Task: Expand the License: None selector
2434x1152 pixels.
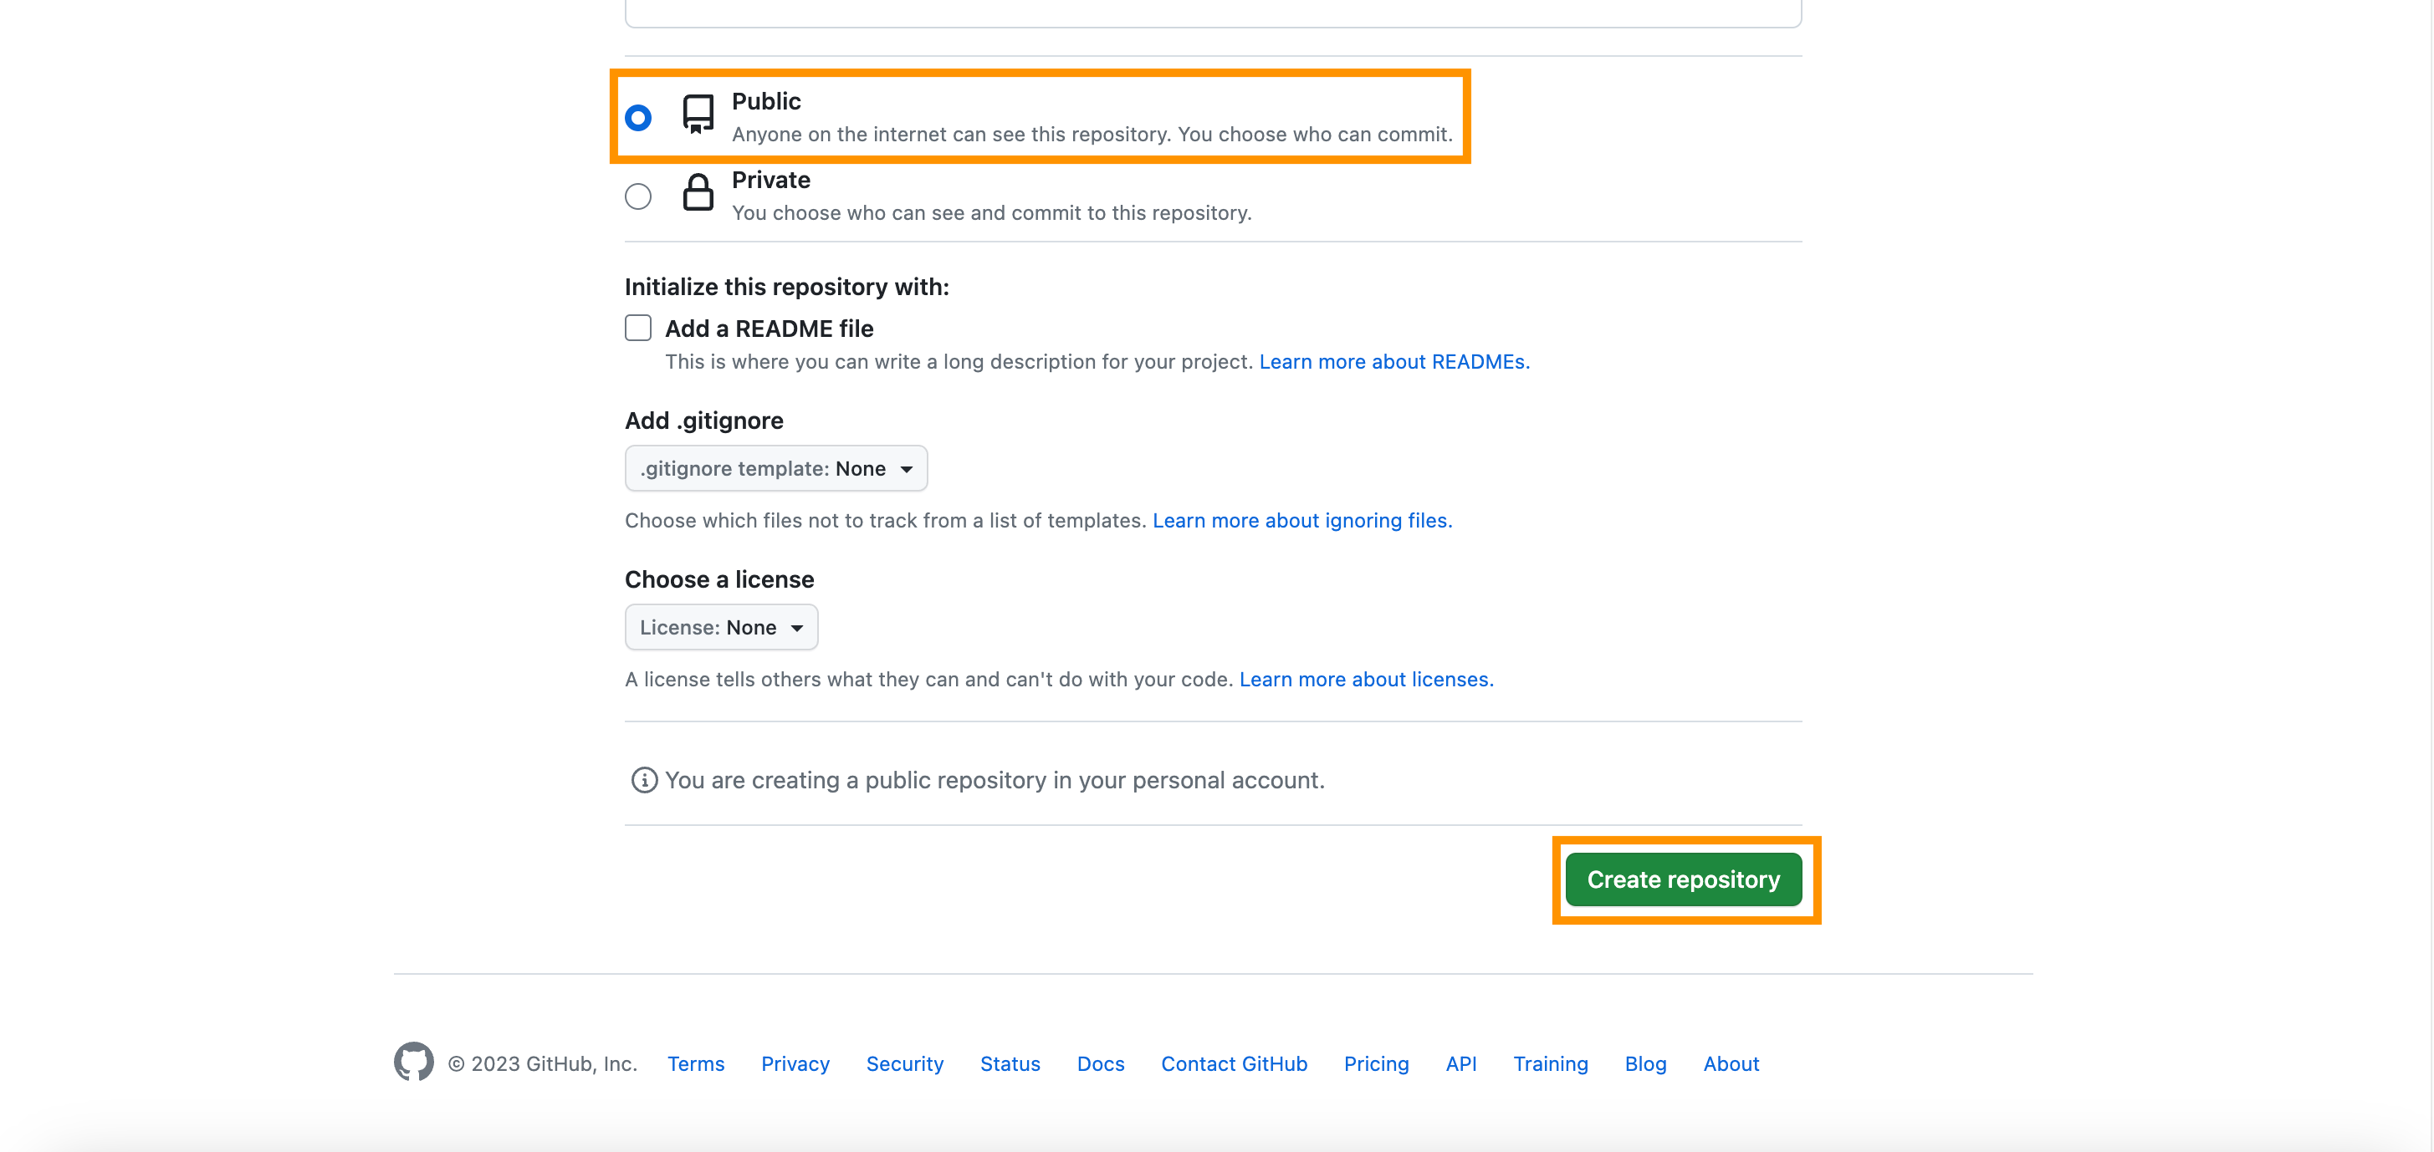Action: point(721,627)
